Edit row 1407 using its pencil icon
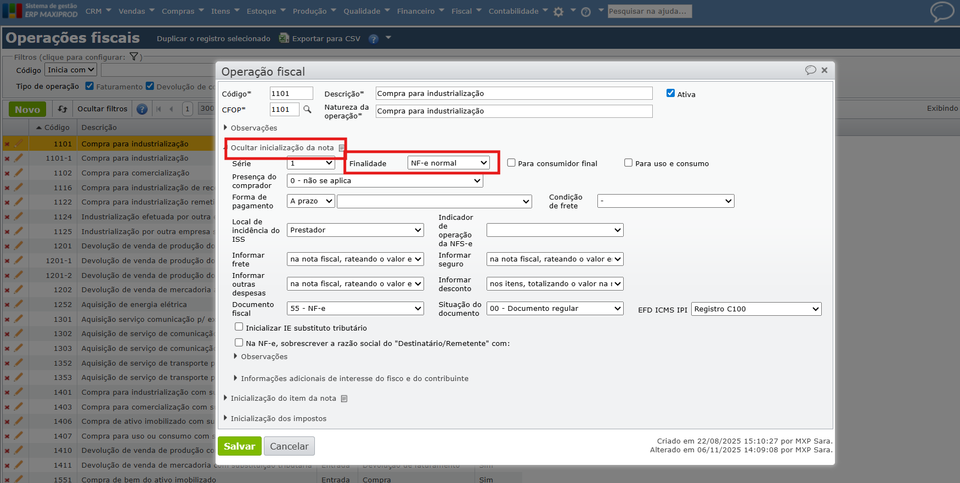 point(19,436)
